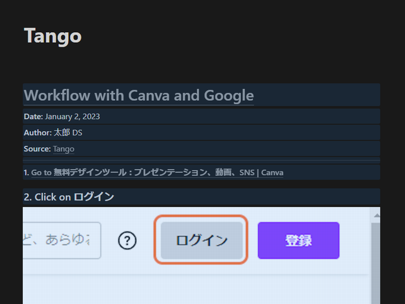Click the bold Author: label

tap(38, 132)
